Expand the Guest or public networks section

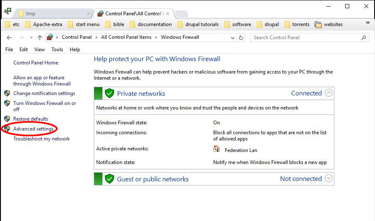click(329, 178)
